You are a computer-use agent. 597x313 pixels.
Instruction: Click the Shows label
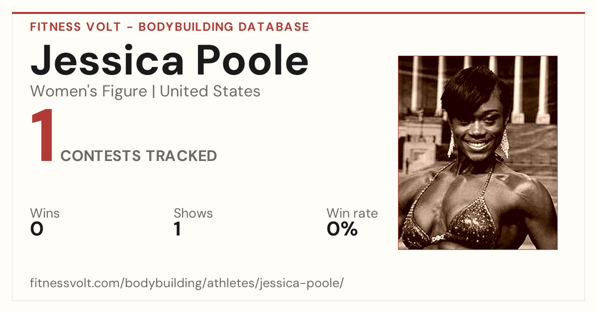point(193,213)
